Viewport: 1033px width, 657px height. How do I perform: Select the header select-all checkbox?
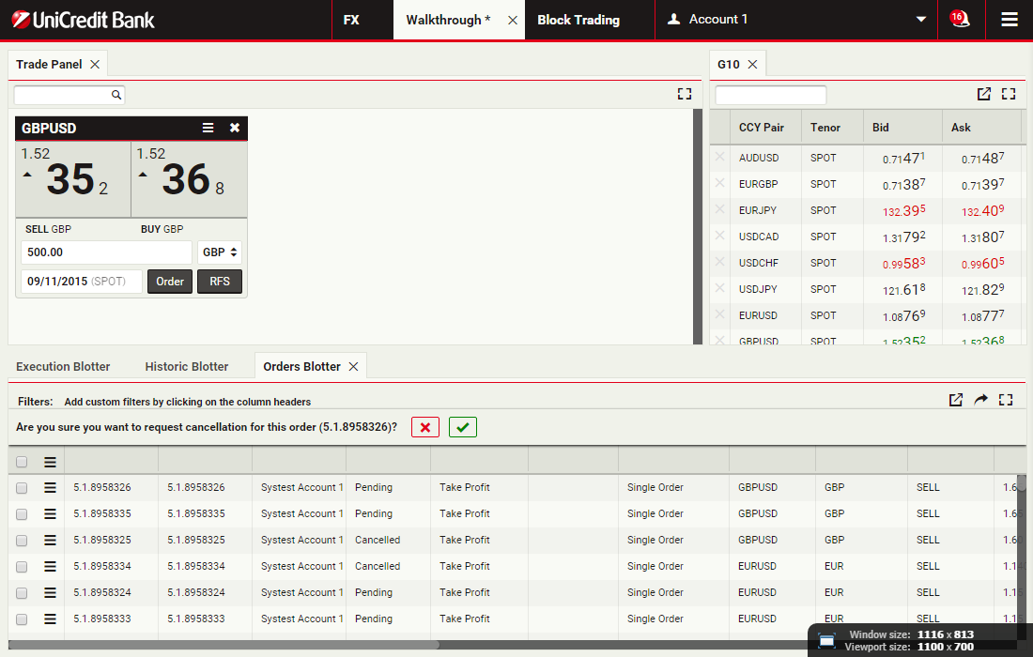22,461
